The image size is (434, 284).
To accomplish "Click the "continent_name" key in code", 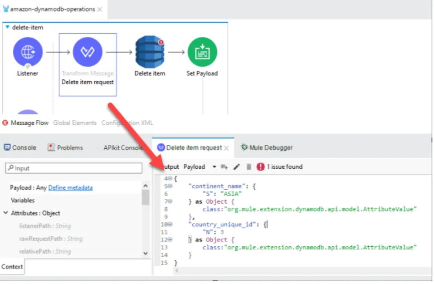I will click(216, 186).
